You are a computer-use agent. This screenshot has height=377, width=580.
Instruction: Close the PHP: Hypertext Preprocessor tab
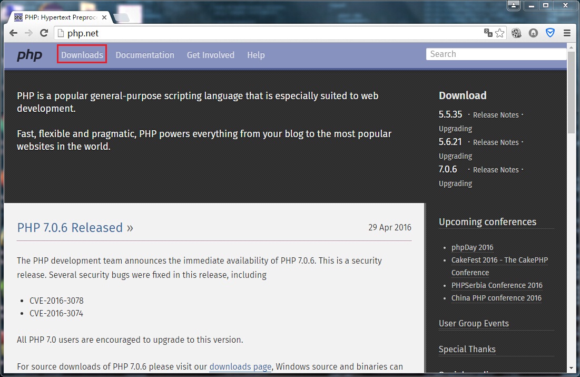(104, 17)
